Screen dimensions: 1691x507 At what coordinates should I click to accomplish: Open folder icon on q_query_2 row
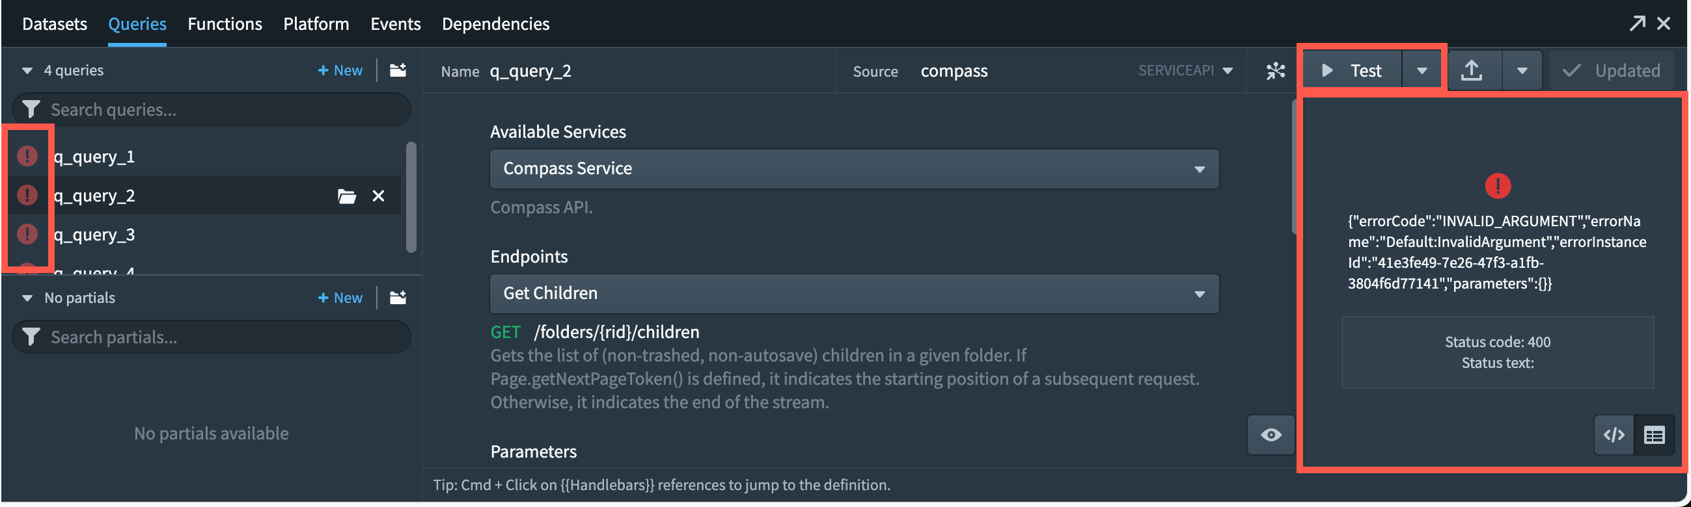point(347,196)
